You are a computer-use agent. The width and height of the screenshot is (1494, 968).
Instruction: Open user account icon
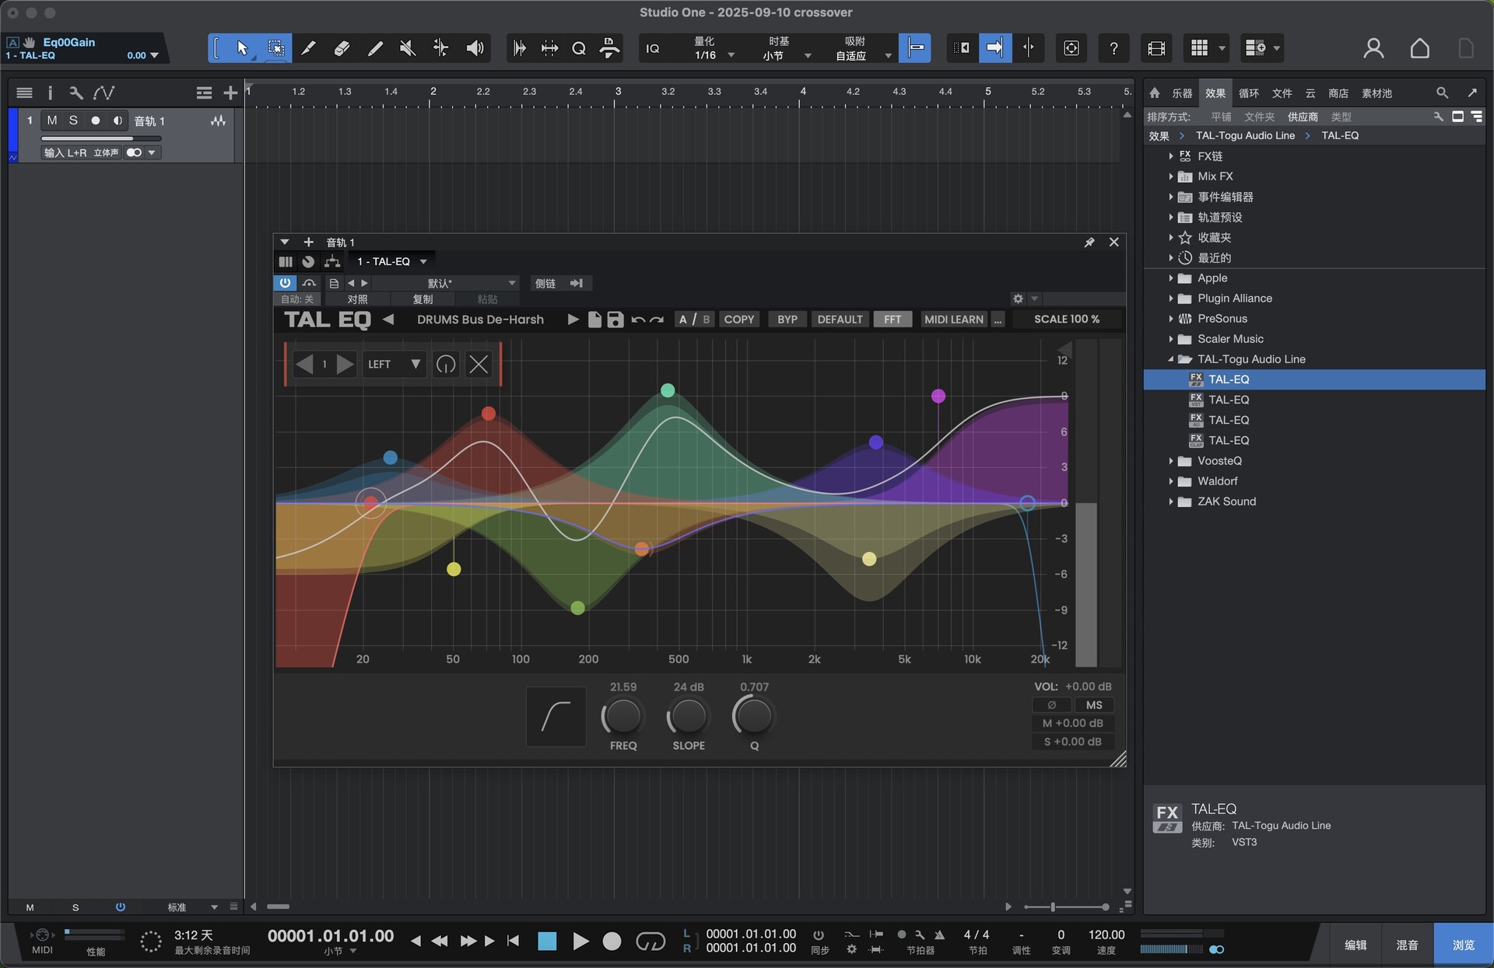click(x=1373, y=48)
